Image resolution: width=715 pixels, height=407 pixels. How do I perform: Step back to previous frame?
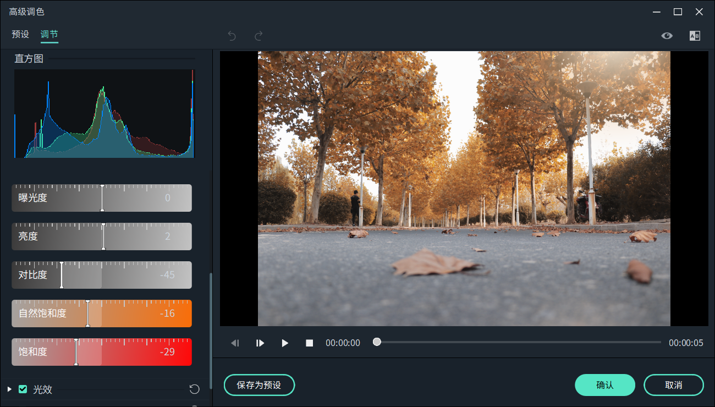235,343
